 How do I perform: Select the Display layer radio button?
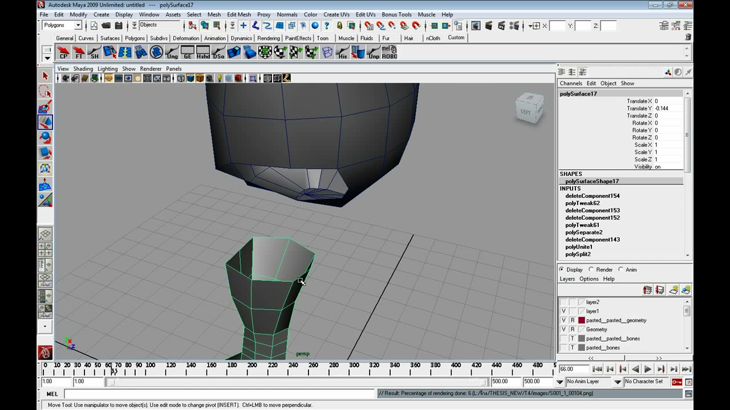pos(561,269)
